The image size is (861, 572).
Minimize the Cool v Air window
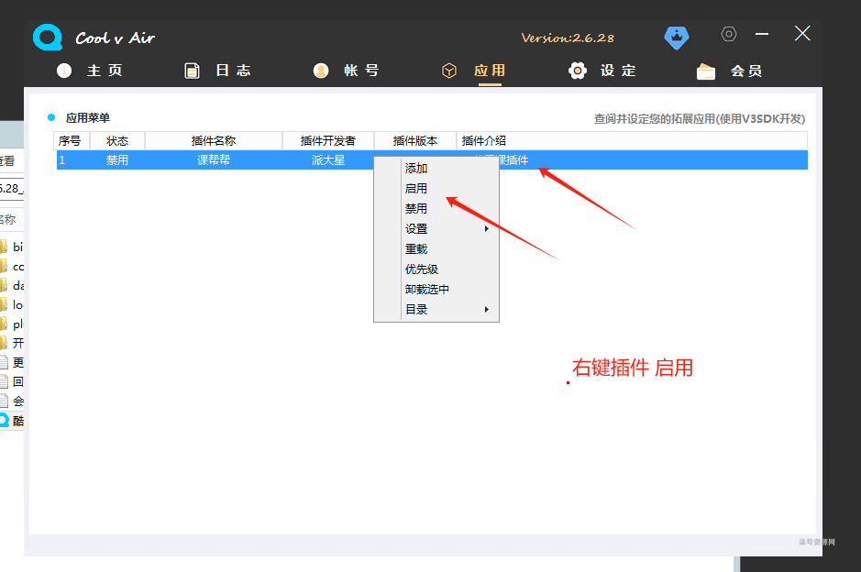point(762,34)
